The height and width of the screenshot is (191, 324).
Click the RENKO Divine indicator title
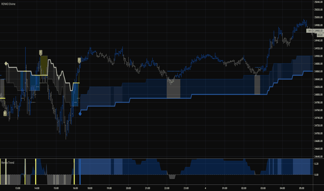(8, 4)
